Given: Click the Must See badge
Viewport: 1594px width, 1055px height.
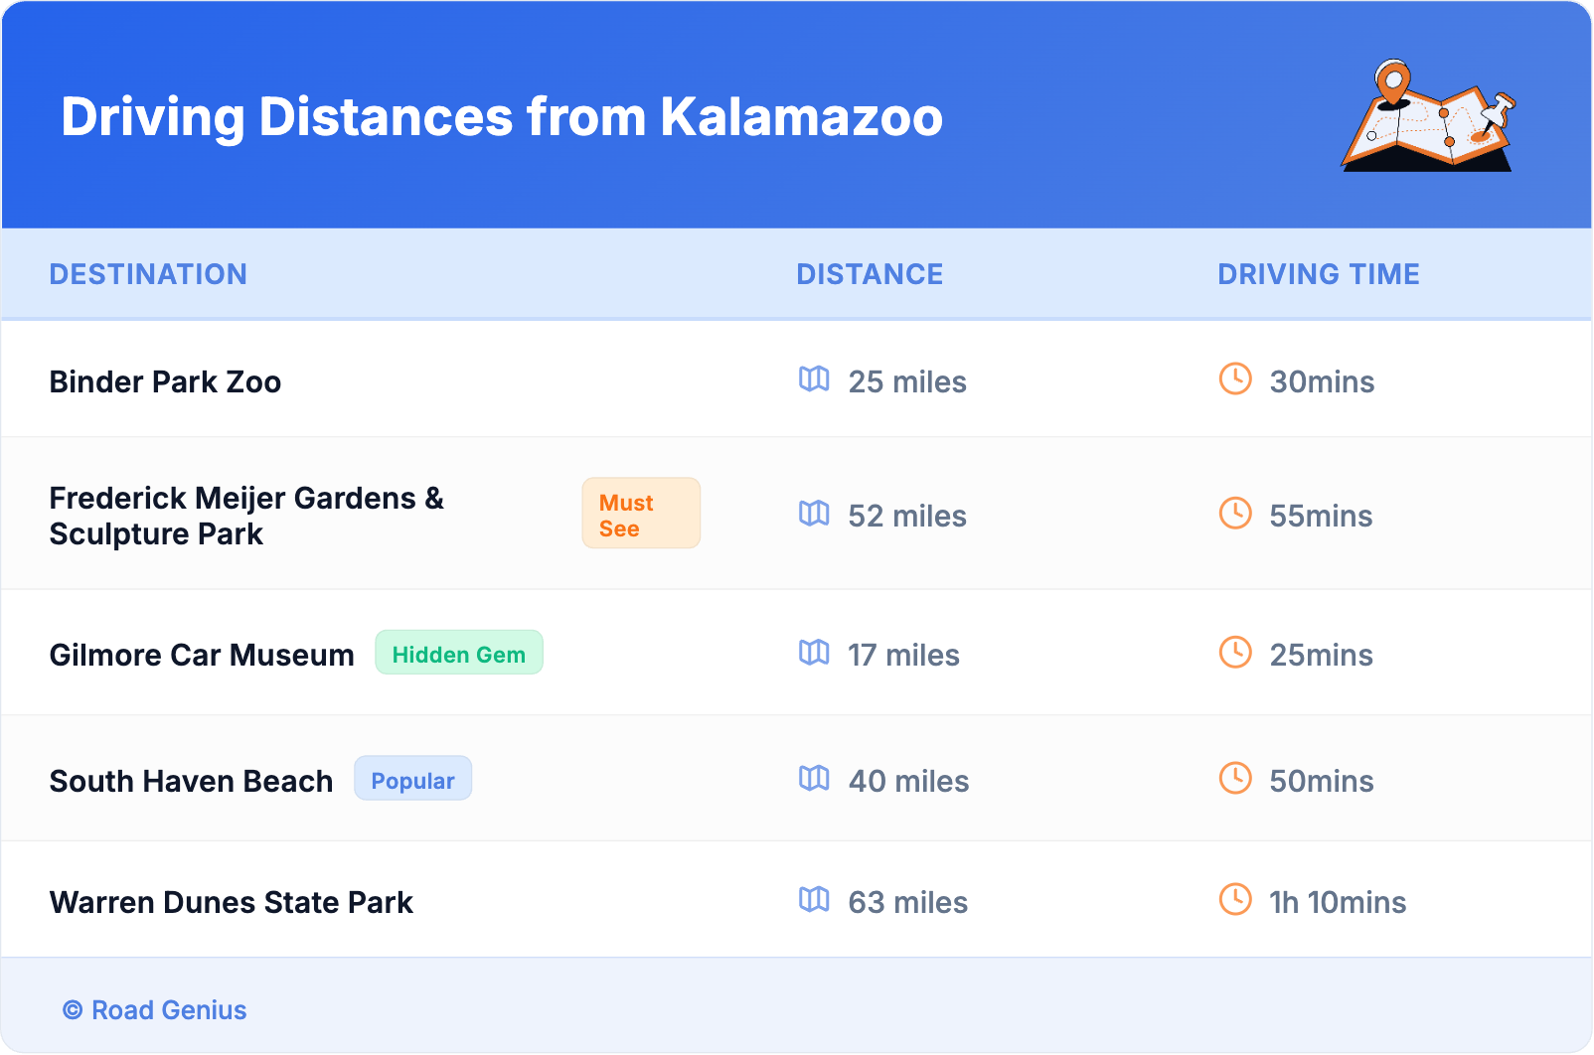Looking at the screenshot, I should tap(641, 514).
